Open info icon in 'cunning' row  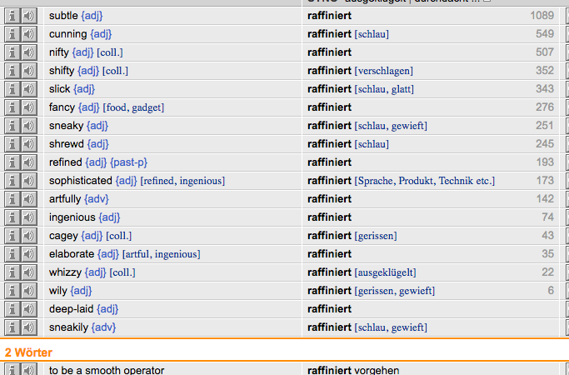pyautogui.click(x=12, y=34)
